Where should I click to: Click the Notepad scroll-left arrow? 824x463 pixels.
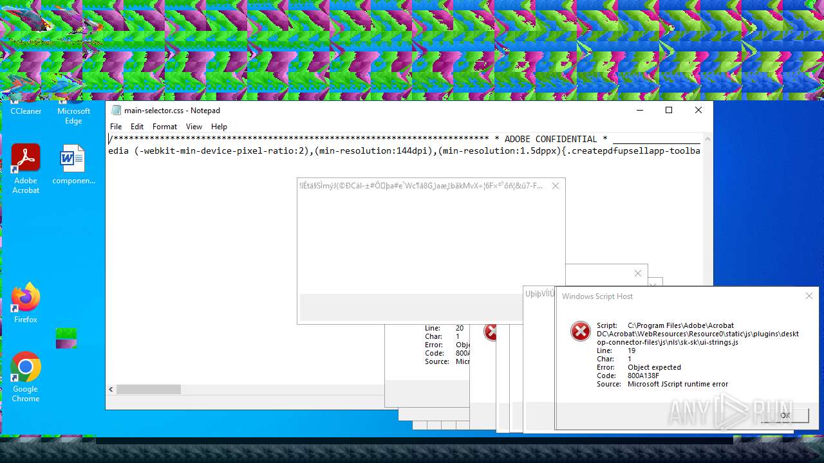(x=111, y=389)
